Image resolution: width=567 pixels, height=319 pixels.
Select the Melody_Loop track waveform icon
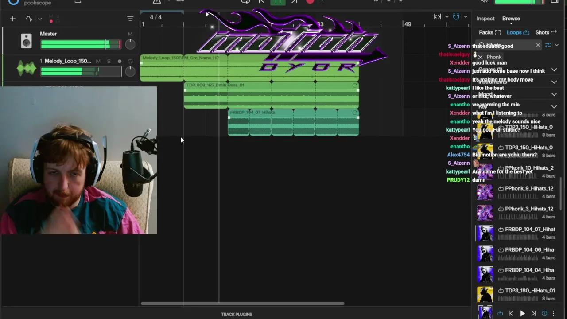click(26, 68)
